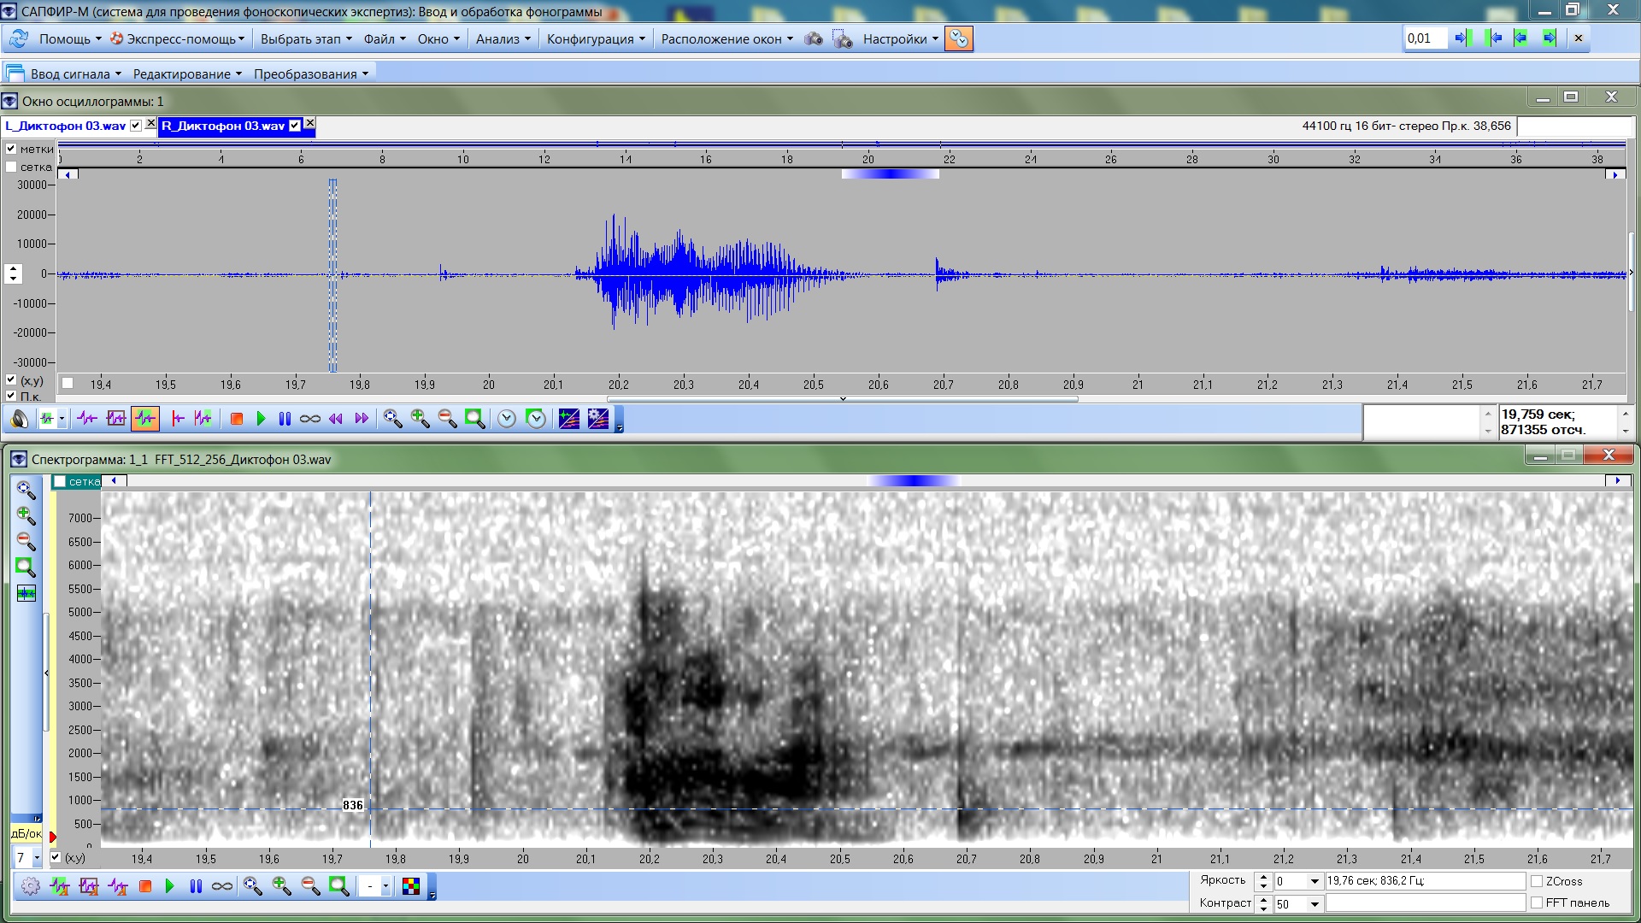Click camera with gear icon in main toolbar

(x=843, y=39)
